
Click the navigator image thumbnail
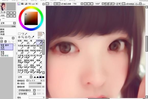3,6
